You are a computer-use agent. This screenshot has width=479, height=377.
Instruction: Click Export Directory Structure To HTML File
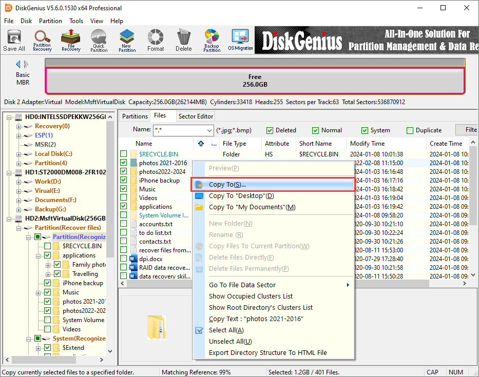[273, 353]
